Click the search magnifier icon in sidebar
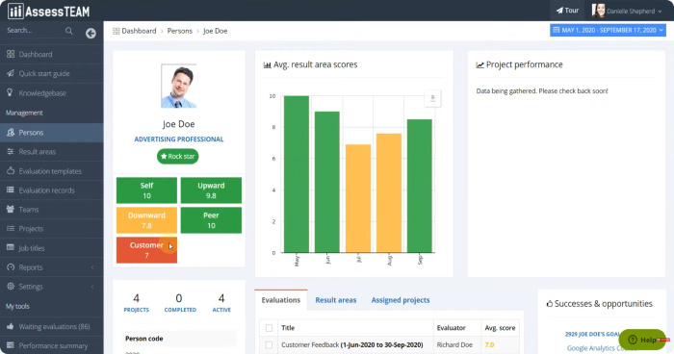The height and width of the screenshot is (354, 674). [68, 31]
